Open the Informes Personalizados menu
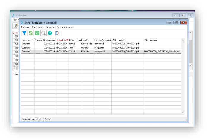The width and height of the screenshot is (208, 139). (59, 27)
